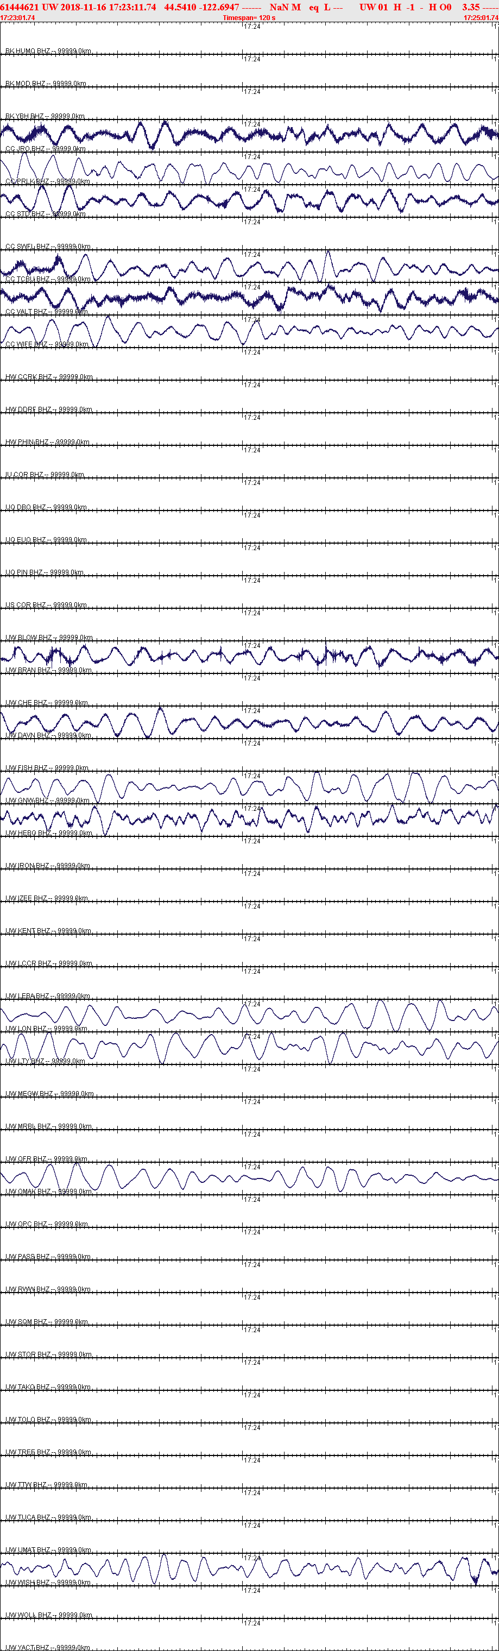Select the UW BLOW BHZ label
Image resolution: width=499 pixels, height=1651 pixels.
tap(49, 638)
